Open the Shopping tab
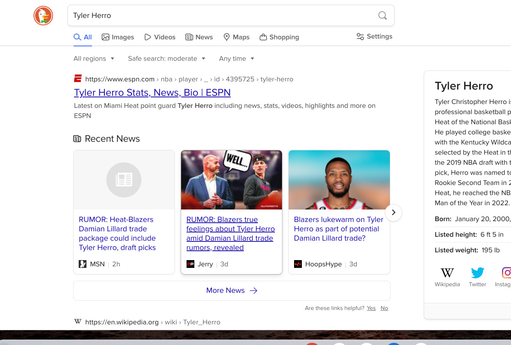The height and width of the screenshot is (345, 511). pos(279,37)
